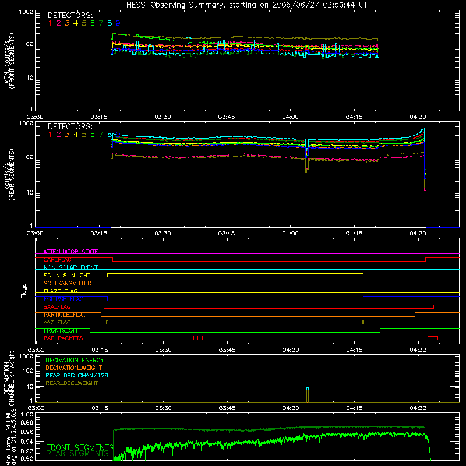Click the FRONT SEGMENTS livetime legend

(x=80, y=447)
